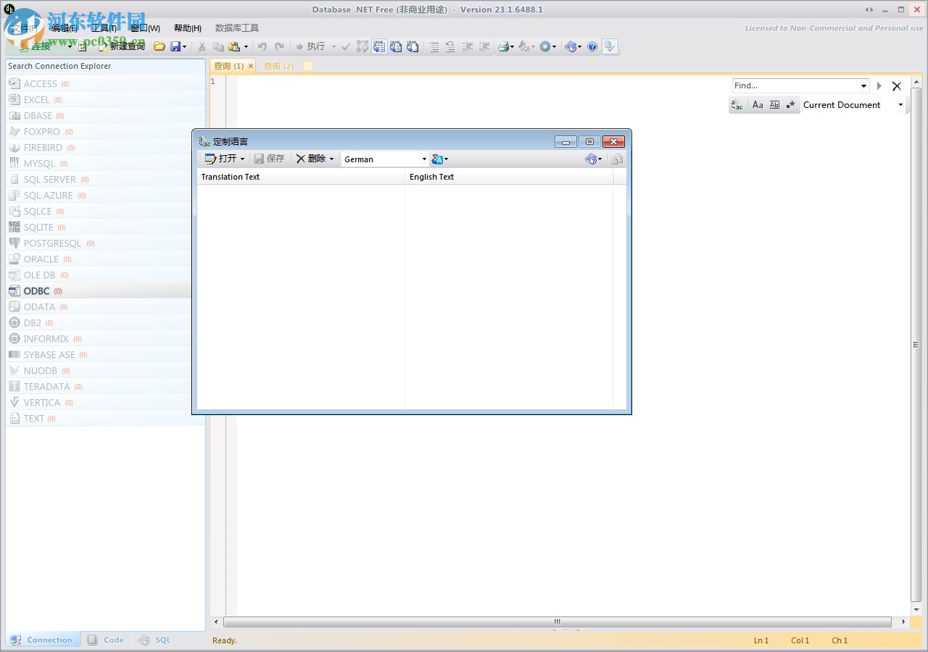Click the Cut scissors icon
This screenshot has height=652, width=928.
(202, 46)
